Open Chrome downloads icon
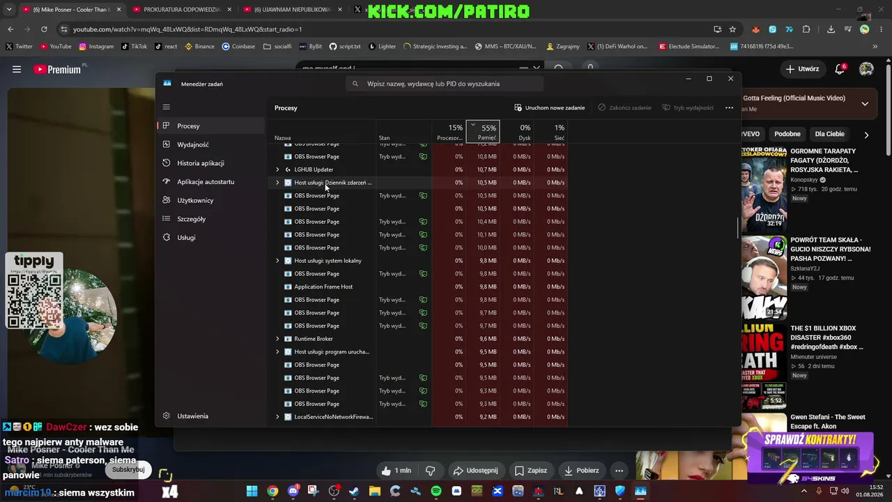Image resolution: width=892 pixels, height=502 pixels. click(831, 29)
